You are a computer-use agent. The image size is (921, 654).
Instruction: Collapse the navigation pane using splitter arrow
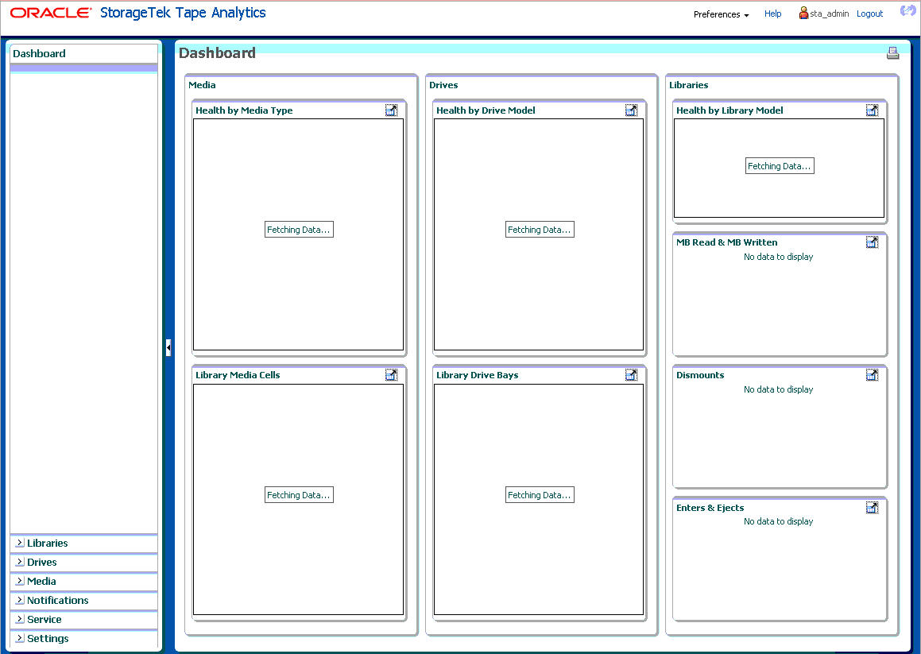click(168, 347)
